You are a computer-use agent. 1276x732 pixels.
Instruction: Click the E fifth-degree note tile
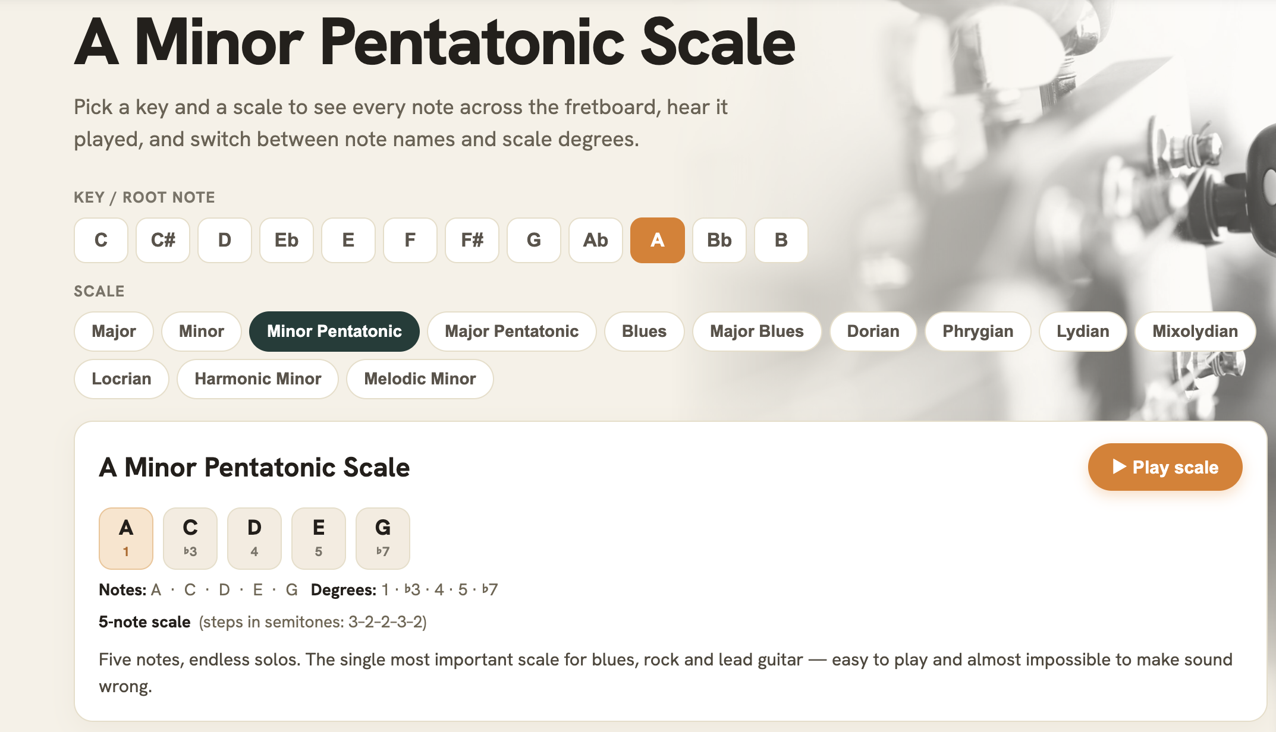319,538
